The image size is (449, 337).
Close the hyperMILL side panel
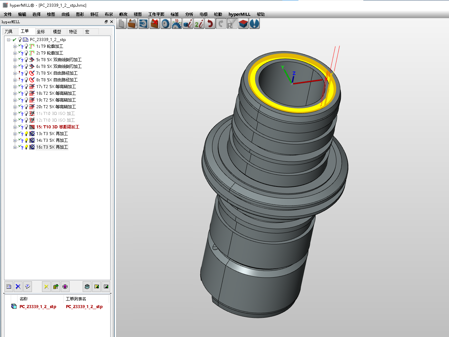pyautogui.click(x=112, y=22)
